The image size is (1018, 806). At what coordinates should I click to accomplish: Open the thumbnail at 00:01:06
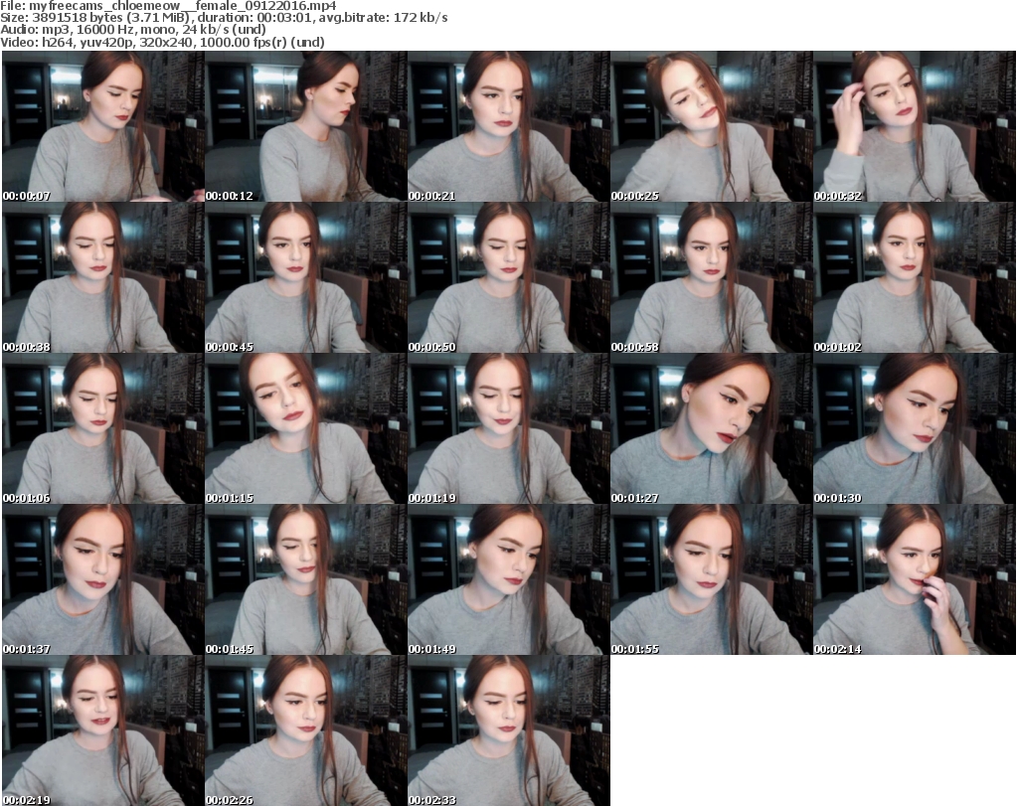coord(103,429)
